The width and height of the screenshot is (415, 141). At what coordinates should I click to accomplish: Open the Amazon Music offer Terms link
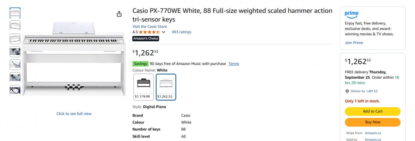tap(234, 64)
